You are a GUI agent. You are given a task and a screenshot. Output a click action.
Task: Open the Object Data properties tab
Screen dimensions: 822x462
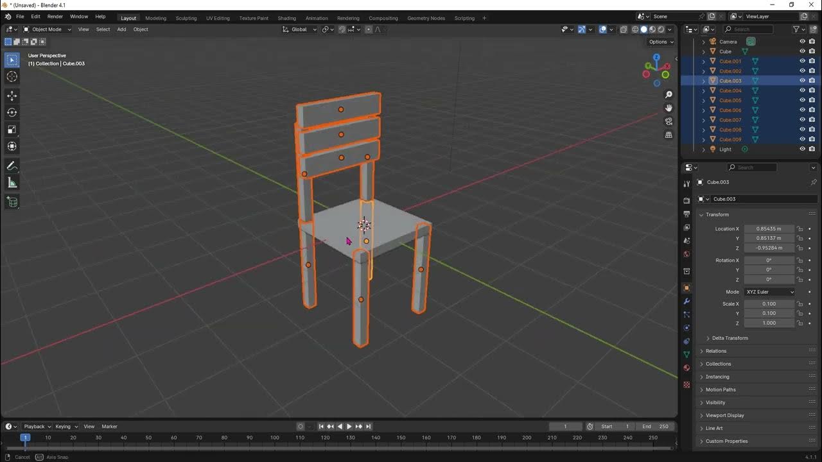(686, 354)
